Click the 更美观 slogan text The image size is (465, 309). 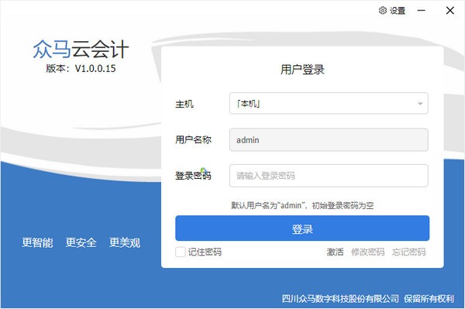125,242
